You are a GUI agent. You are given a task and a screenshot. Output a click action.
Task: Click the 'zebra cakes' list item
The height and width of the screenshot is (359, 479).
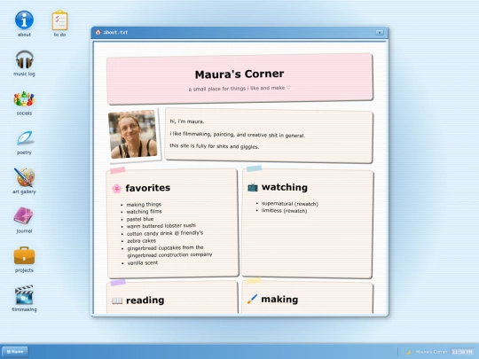[141, 241]
